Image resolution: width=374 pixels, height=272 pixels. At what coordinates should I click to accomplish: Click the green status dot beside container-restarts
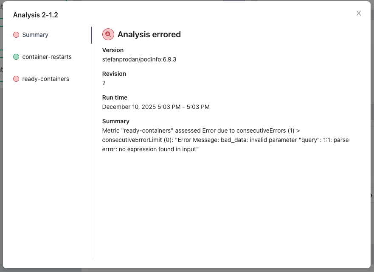16,57
